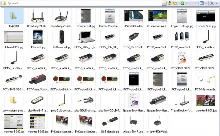
Task: Click the folder icon beside the /presse/ path
Action: coord(4,3)
